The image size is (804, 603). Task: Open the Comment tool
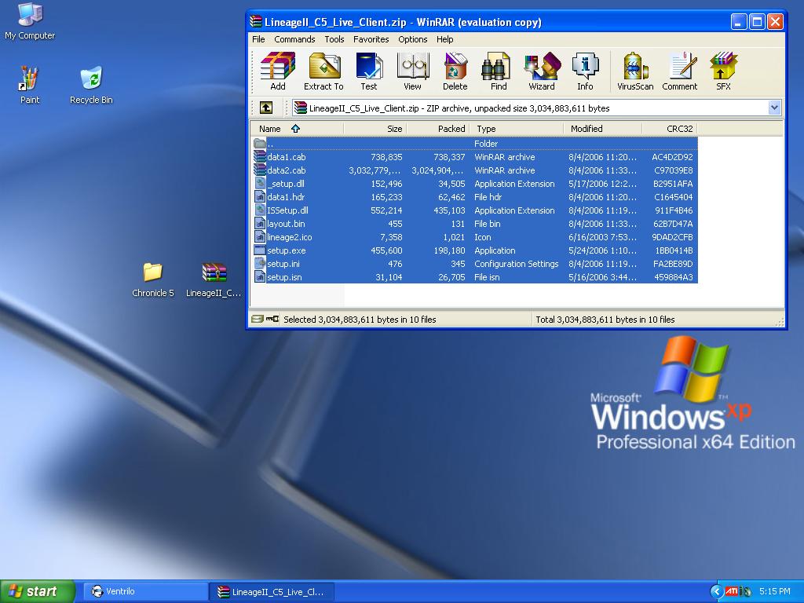pos(679,71)
